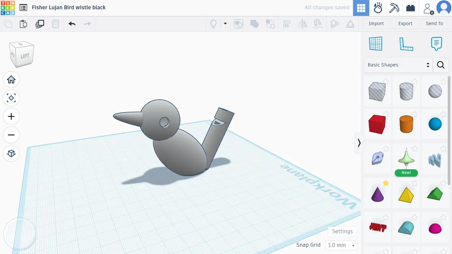Click the view cube LEFT face

point(25,56)
